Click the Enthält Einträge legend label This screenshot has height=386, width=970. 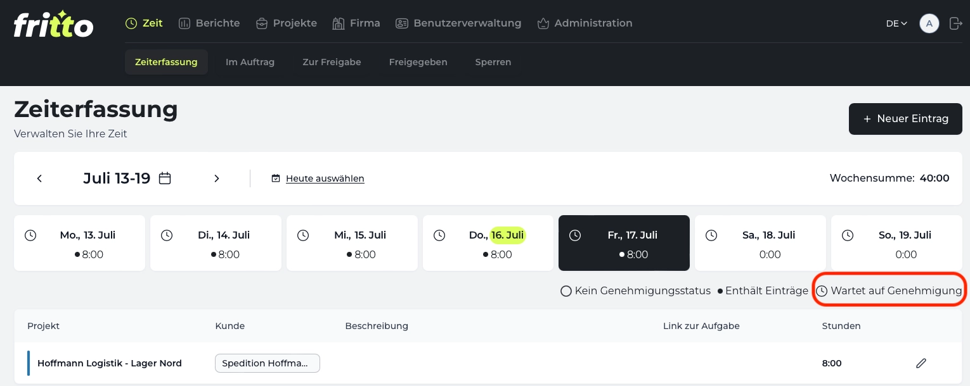766,291
